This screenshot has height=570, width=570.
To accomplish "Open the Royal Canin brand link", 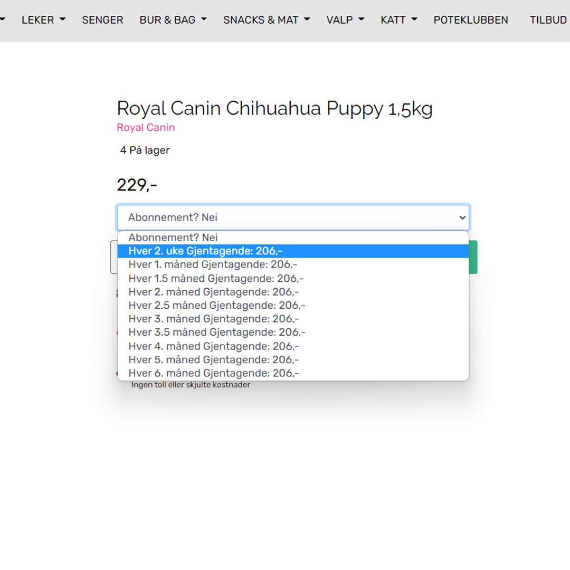I will coord(146,127).
